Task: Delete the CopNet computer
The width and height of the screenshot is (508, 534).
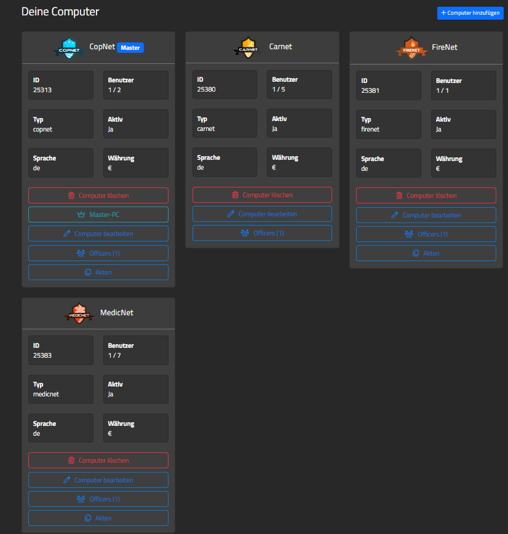Action: (x=98, y=195)
